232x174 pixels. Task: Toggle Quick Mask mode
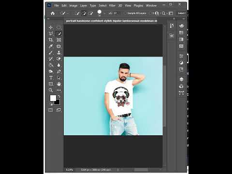tap(51, 110)
